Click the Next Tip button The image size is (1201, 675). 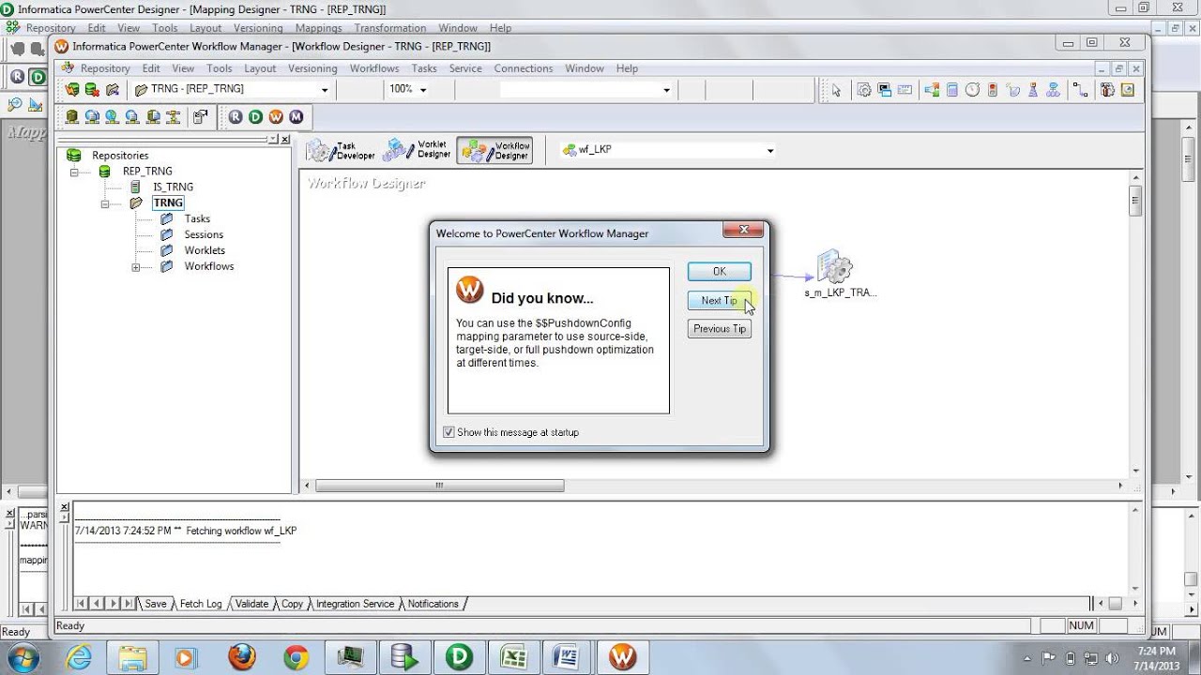point(719,300)
